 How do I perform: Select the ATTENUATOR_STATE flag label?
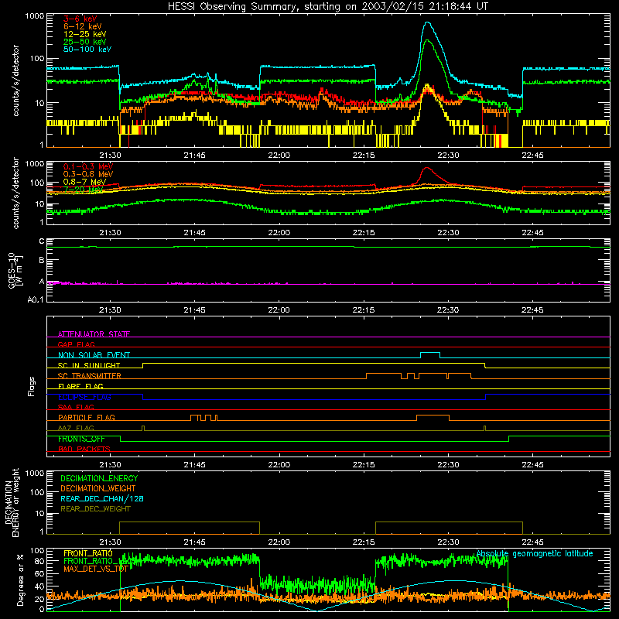tap(94, 334)
